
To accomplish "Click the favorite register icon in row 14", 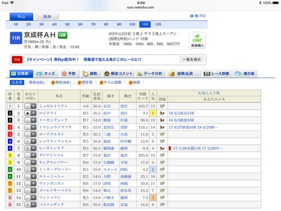I will tap(162, 197).
